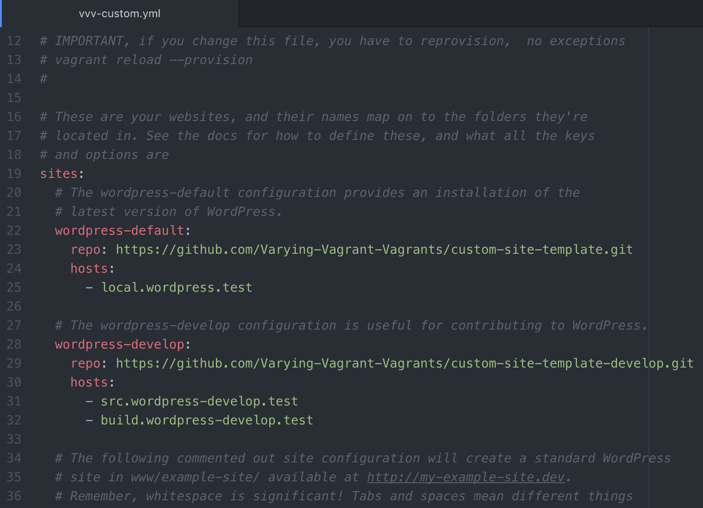This screenshot has height=508, width=703.
Task: Click the local.wordpress.test host entry
Action: pyautogui.click(x=177, y=287)
